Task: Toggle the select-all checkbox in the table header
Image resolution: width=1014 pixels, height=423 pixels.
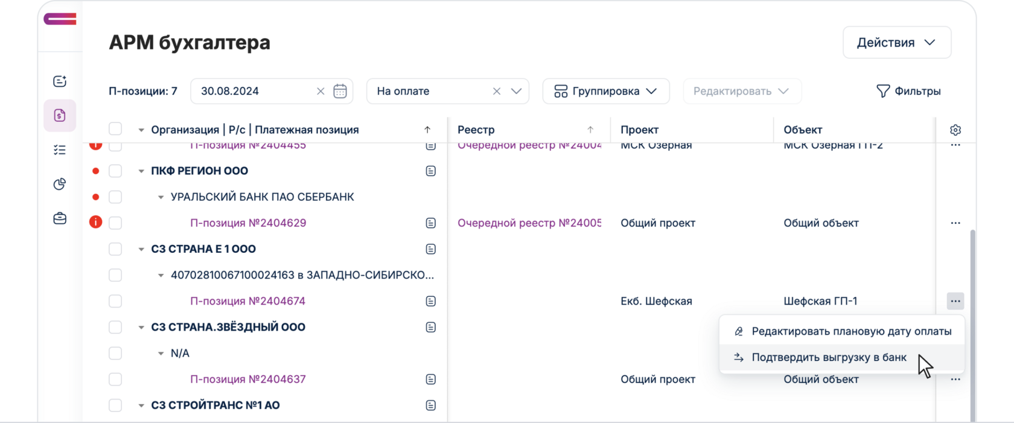Action: coord(115,129)
